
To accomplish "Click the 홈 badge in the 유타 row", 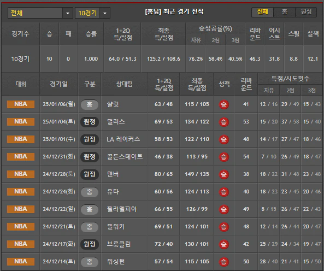I will (90, 192).
